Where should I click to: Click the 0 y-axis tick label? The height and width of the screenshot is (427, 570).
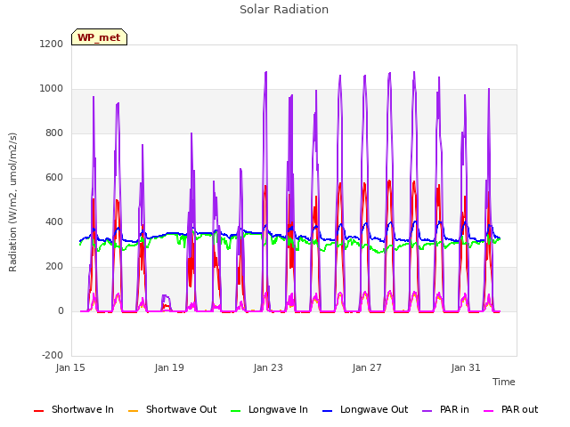[61, 310]
